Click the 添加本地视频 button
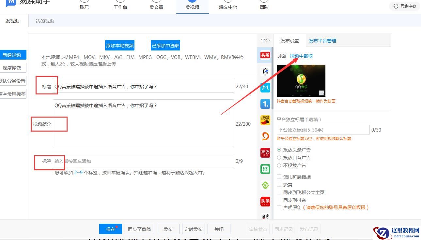421x240 pixels. point(120,46)
